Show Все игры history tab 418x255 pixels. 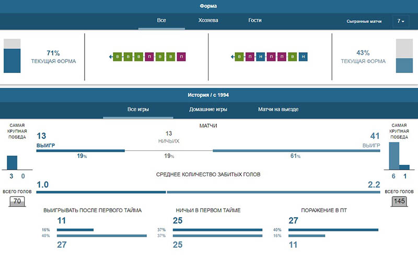click(138, 110)
